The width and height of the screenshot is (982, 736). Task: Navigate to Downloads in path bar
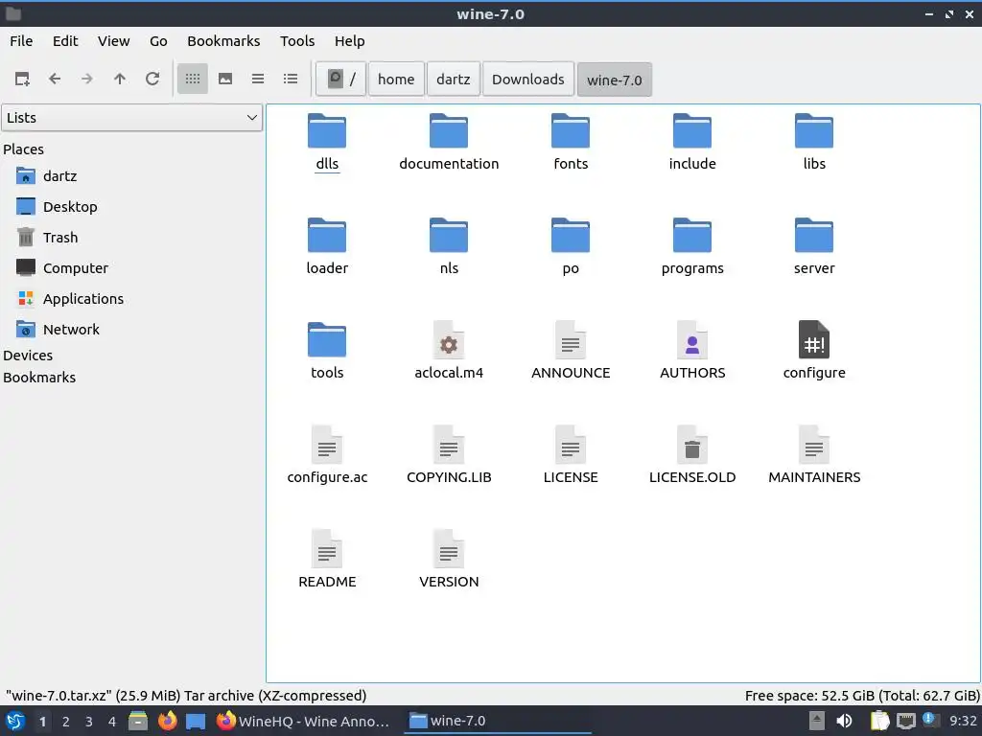click(528, 79)
